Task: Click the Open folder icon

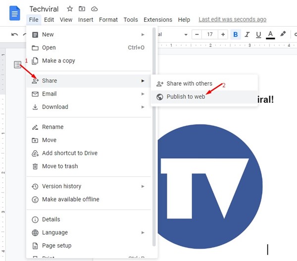Action: click(x=35, y=48)
